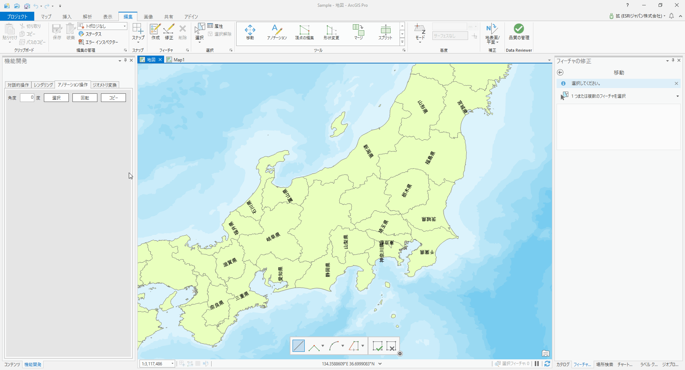Select the arc segment construction tool

pyautogui.click(x=334, y=346)
